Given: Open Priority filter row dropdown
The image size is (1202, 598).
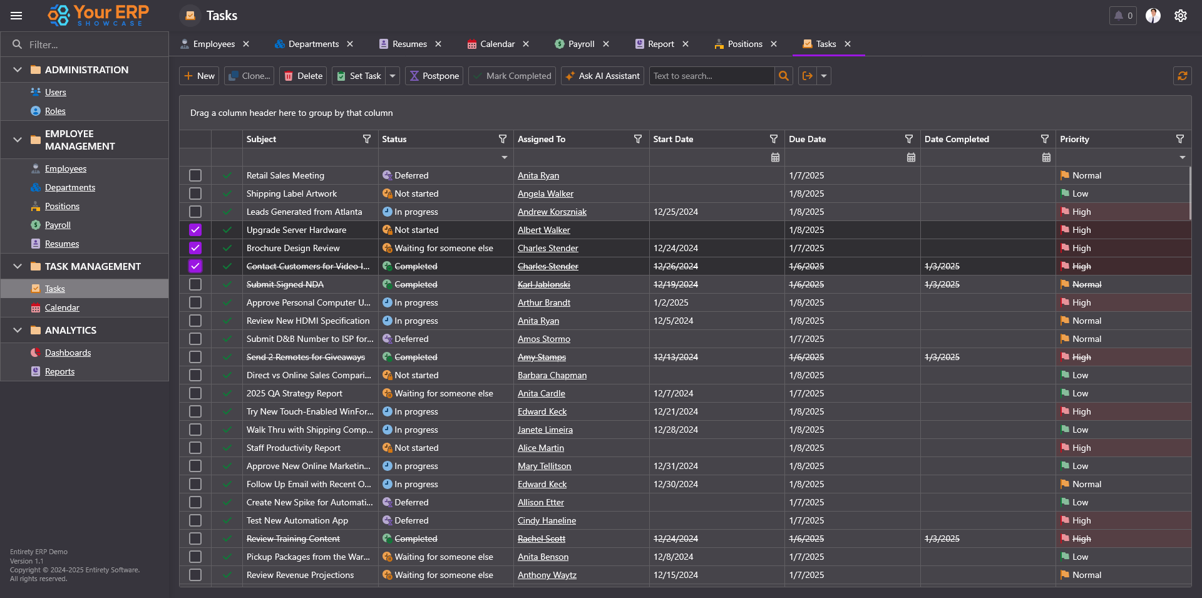Looking at the screenshot, I should (x=1182, y=157).
